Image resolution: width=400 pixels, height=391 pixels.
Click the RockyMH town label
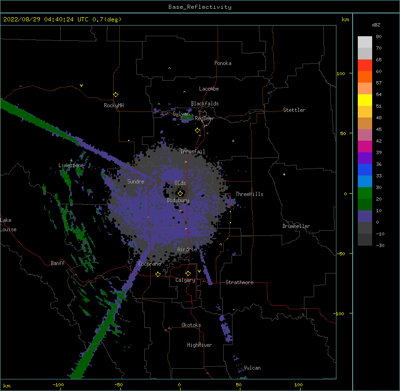tap(114, 105)
